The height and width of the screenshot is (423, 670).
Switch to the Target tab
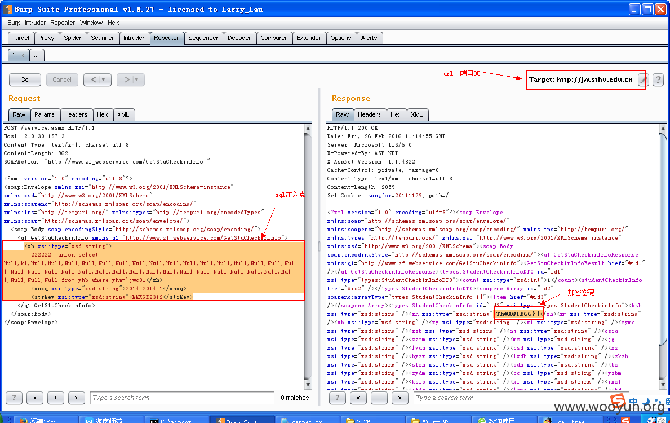click(21, 38)
